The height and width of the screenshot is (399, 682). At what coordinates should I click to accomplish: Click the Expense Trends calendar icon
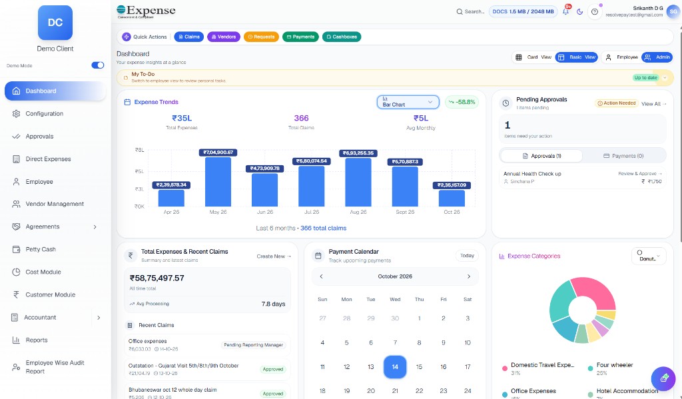(x=127, y=103)
